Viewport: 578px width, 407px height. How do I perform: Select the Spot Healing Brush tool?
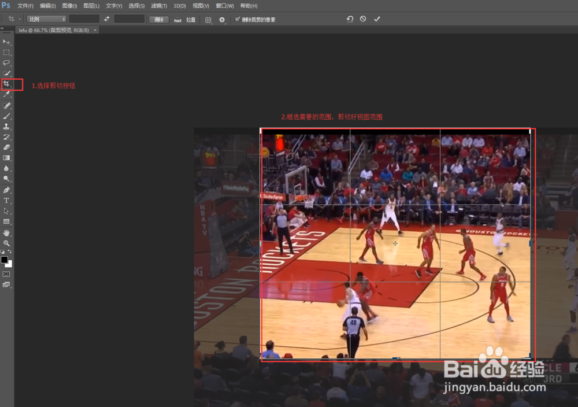(6, 106)
